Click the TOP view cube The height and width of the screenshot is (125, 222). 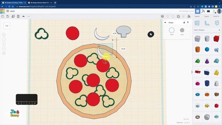(x=7, y=26)
